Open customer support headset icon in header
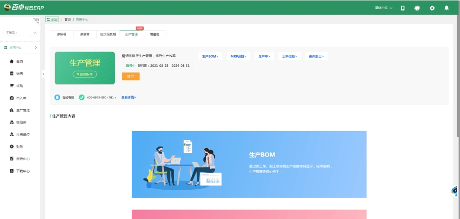 (x=417, y=8)
